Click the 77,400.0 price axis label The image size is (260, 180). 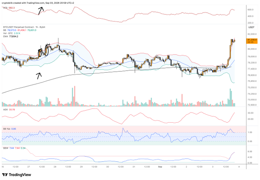(x=252, y=69)
